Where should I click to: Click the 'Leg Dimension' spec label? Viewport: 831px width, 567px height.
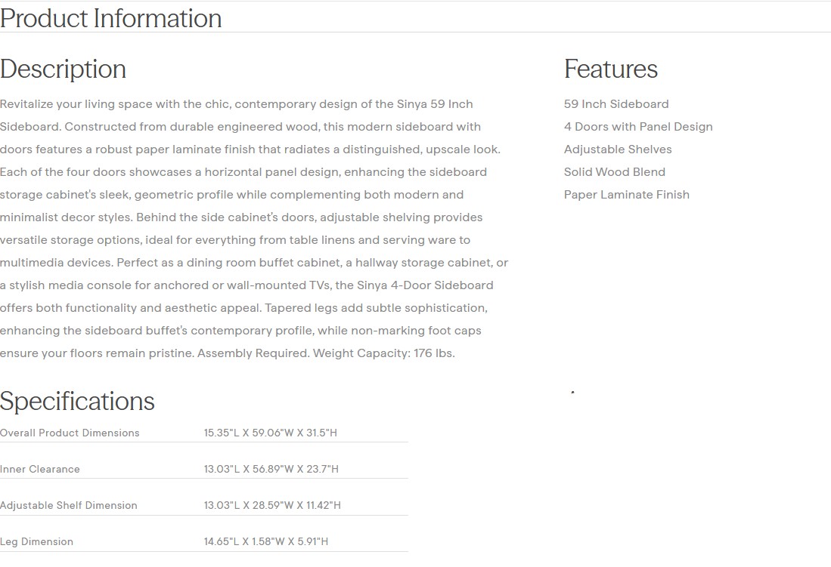[37, 541]
